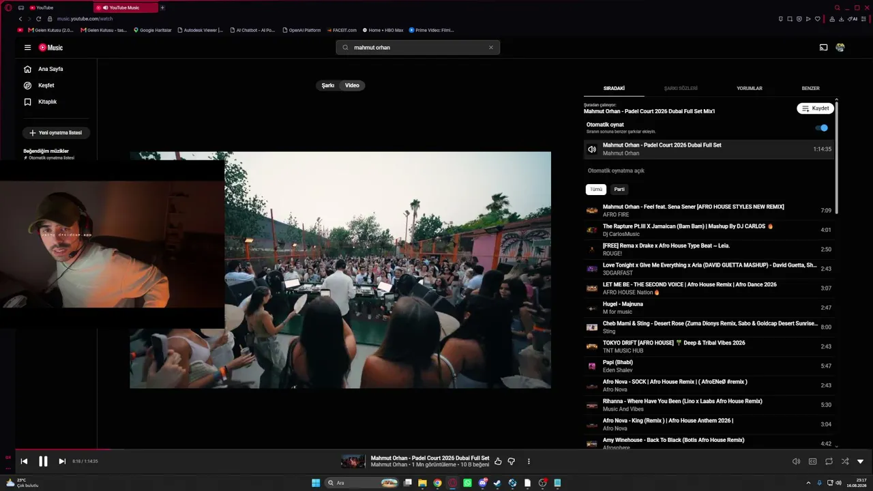Viewport: 873px width, 491px height.
Task: Play 'Cheb Mami & Sting - Desert Rose'
Action: (709, 327)
